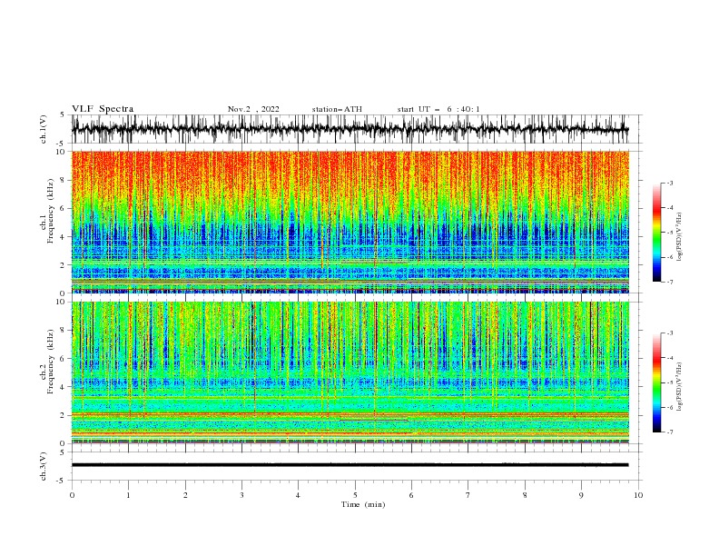Click the "ch.3(V)" axis label

tap(44, 466)
